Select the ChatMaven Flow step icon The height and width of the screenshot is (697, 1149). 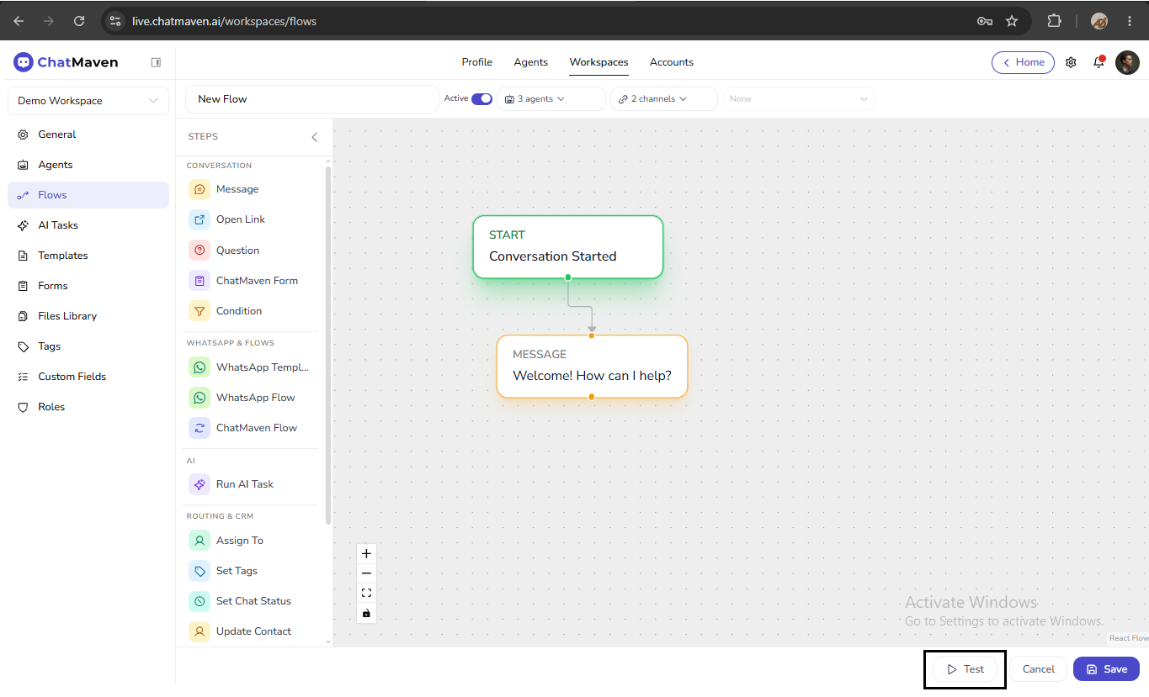(x=199, y=428)
